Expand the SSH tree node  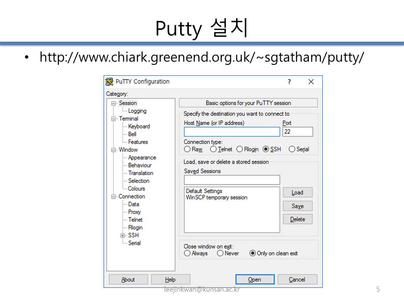pyautogui.click(x=123, y=236)
